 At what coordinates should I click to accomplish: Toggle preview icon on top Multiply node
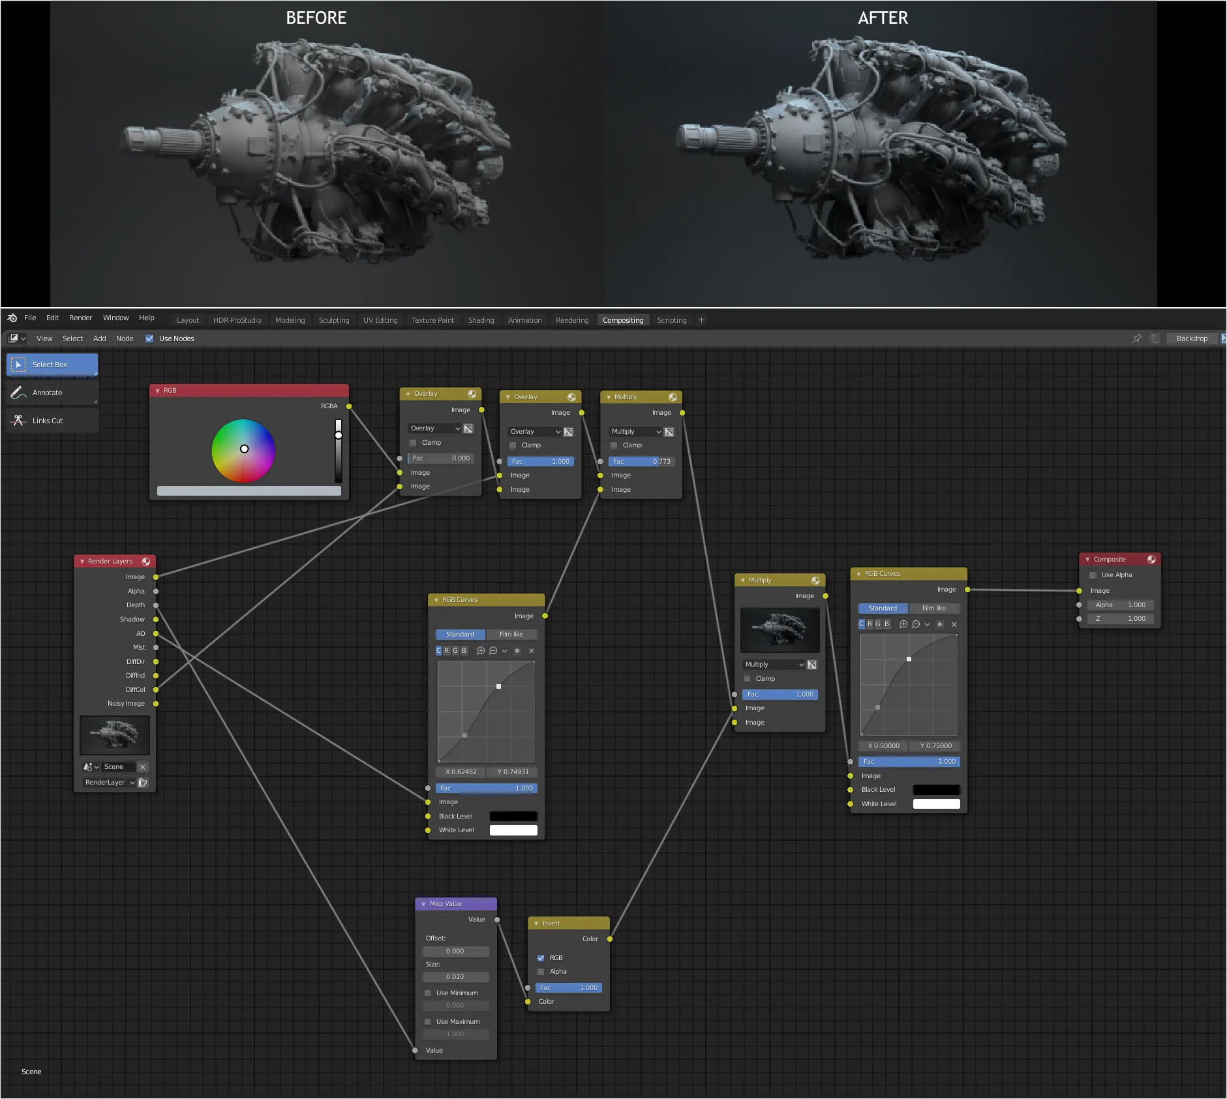pyautogui.click(x=673, y=397)
